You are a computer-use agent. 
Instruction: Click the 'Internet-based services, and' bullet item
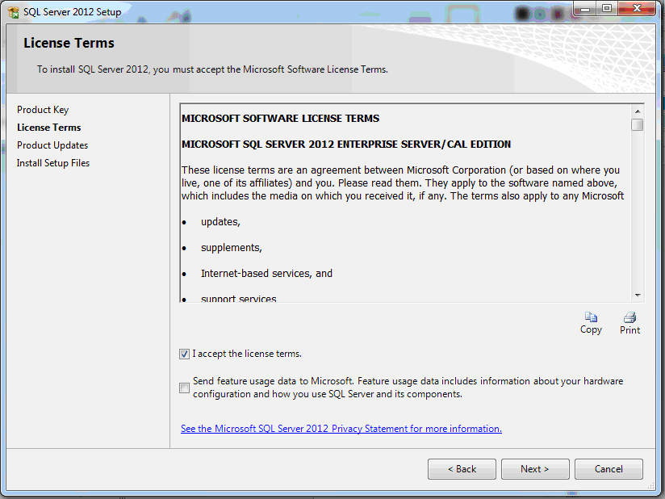coord(266,274)
